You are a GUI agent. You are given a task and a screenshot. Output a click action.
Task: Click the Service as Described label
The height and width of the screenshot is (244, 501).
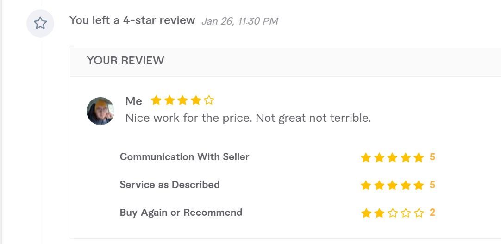click(169, 185)
